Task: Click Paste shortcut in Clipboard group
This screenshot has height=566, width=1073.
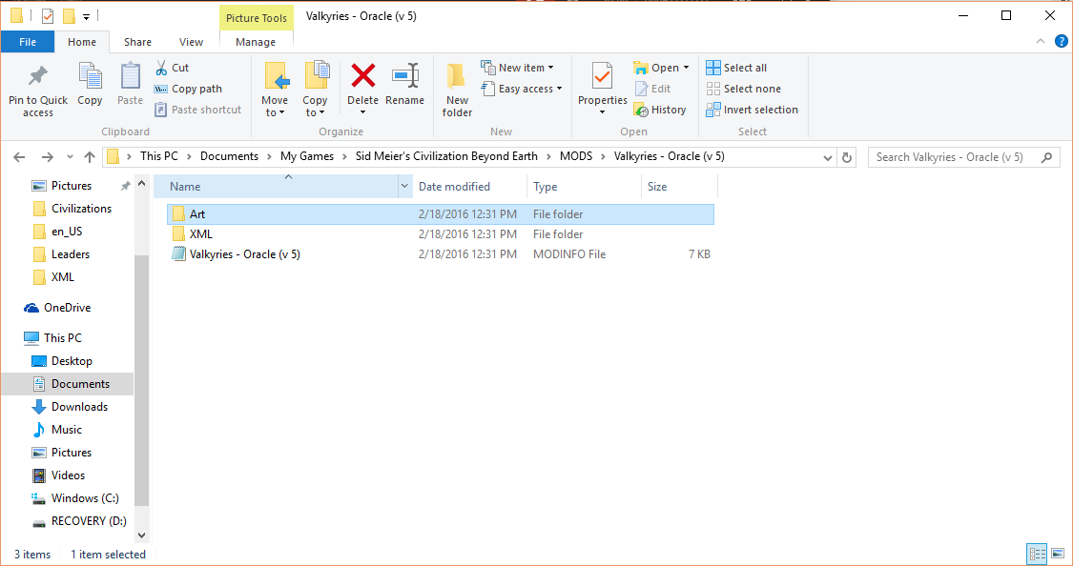Action: tap(198, 110)
